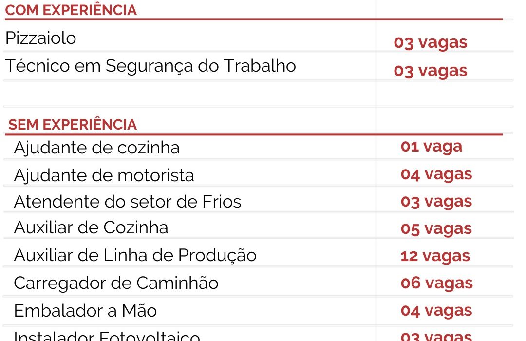Select Auxiliar de Linha de Produção
The width and height of the screenshot is (526, 341).
tap(135, 255)
